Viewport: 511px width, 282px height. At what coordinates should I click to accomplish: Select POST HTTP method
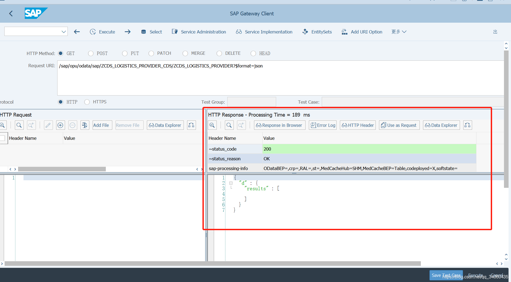pyautogui.click(x=91, y=53)
